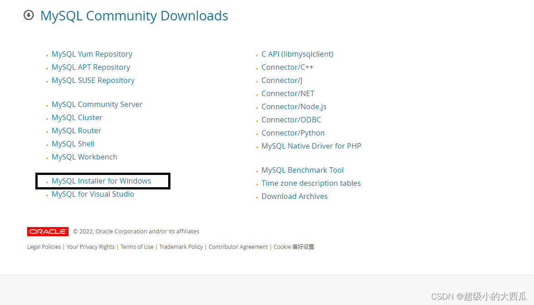Click the 2022 Oracle Corporation copyright text

pos(136,232)
